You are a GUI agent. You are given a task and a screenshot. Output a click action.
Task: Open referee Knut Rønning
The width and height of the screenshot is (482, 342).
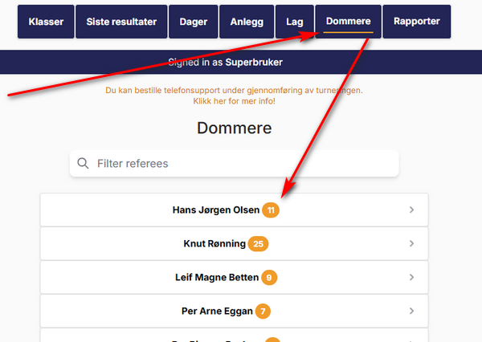point(235,244)
